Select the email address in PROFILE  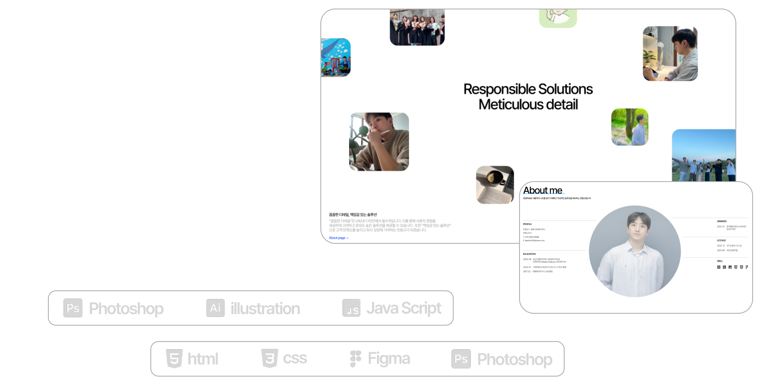534,240
